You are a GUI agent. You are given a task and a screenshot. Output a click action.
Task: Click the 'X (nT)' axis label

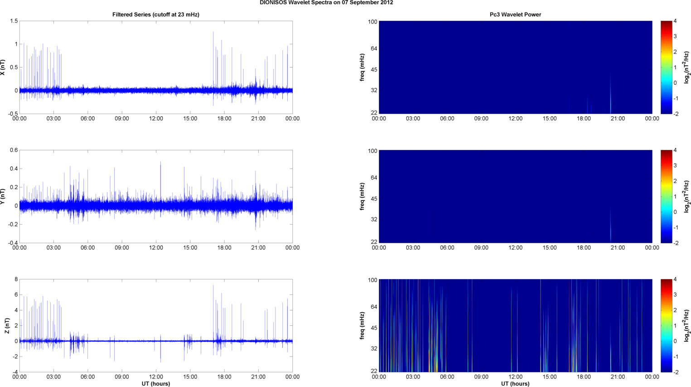[x=3, y=68]
